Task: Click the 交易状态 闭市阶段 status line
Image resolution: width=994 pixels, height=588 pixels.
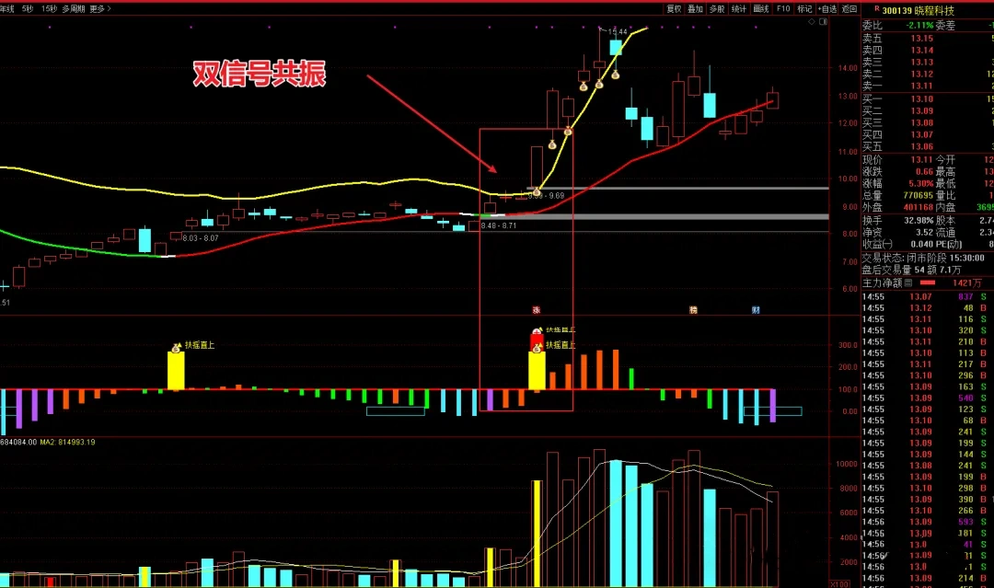Action: [x=923, y=258]
